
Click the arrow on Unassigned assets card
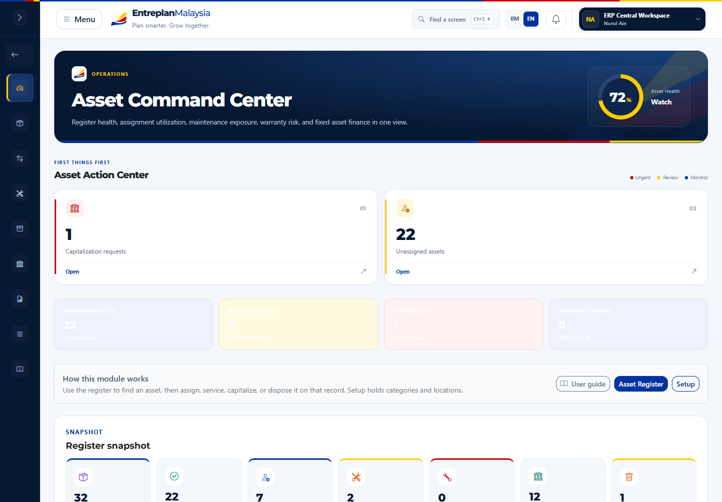(694, 271)
